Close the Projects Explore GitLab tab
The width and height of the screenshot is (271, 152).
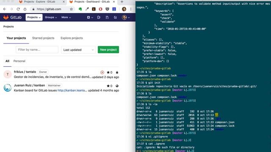(x=64, y=2)
